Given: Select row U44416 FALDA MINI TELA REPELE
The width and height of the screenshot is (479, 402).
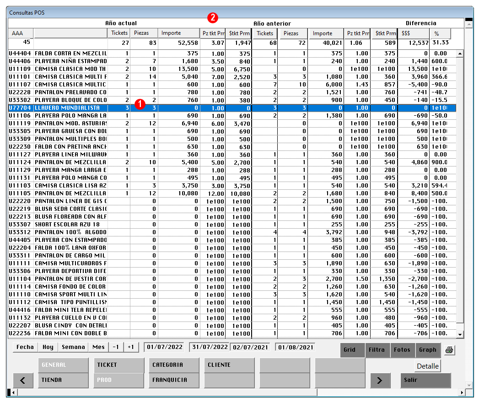Looking at the screenshot, I should [232, 310].
